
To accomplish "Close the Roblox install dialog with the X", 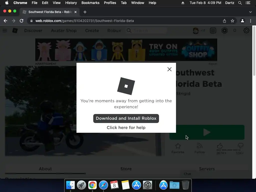I will 169,69.
